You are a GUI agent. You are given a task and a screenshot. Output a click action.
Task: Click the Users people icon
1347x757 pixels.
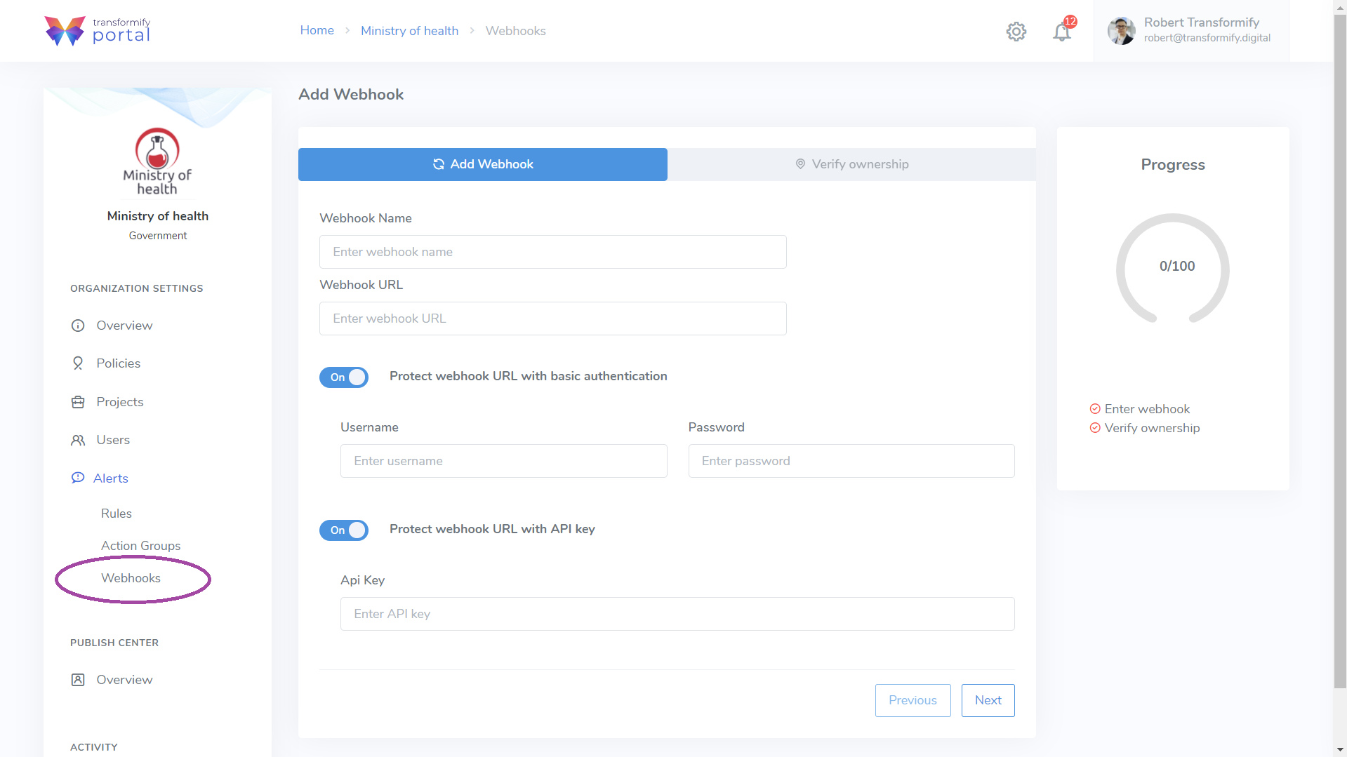tap(78, 440)
